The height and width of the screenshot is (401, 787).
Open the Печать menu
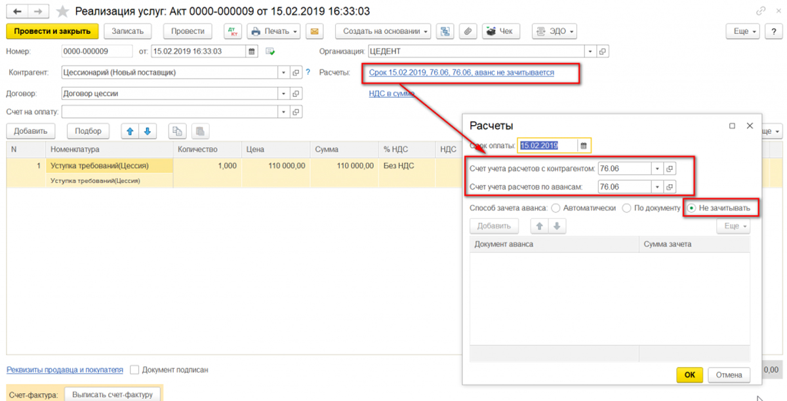(273, 31)
